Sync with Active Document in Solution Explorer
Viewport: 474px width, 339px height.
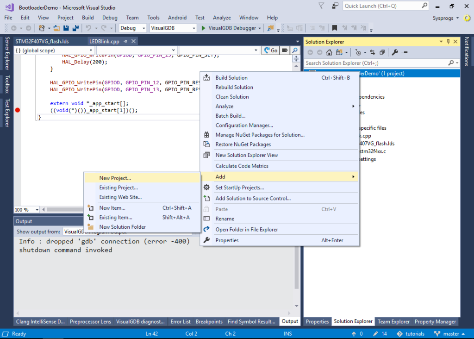[373, 52]
